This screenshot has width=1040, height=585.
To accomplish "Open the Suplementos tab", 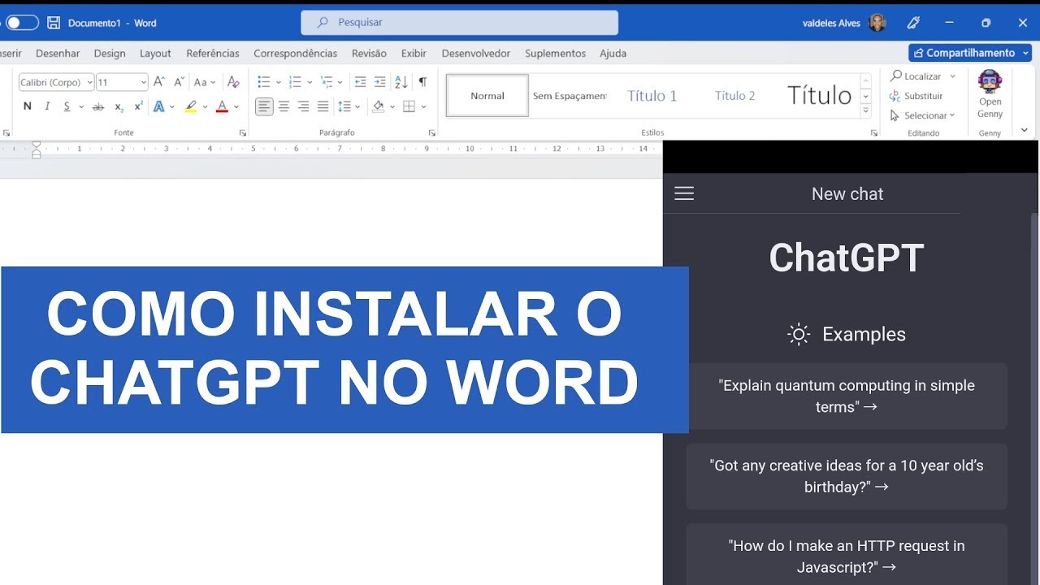I will 555,54.
